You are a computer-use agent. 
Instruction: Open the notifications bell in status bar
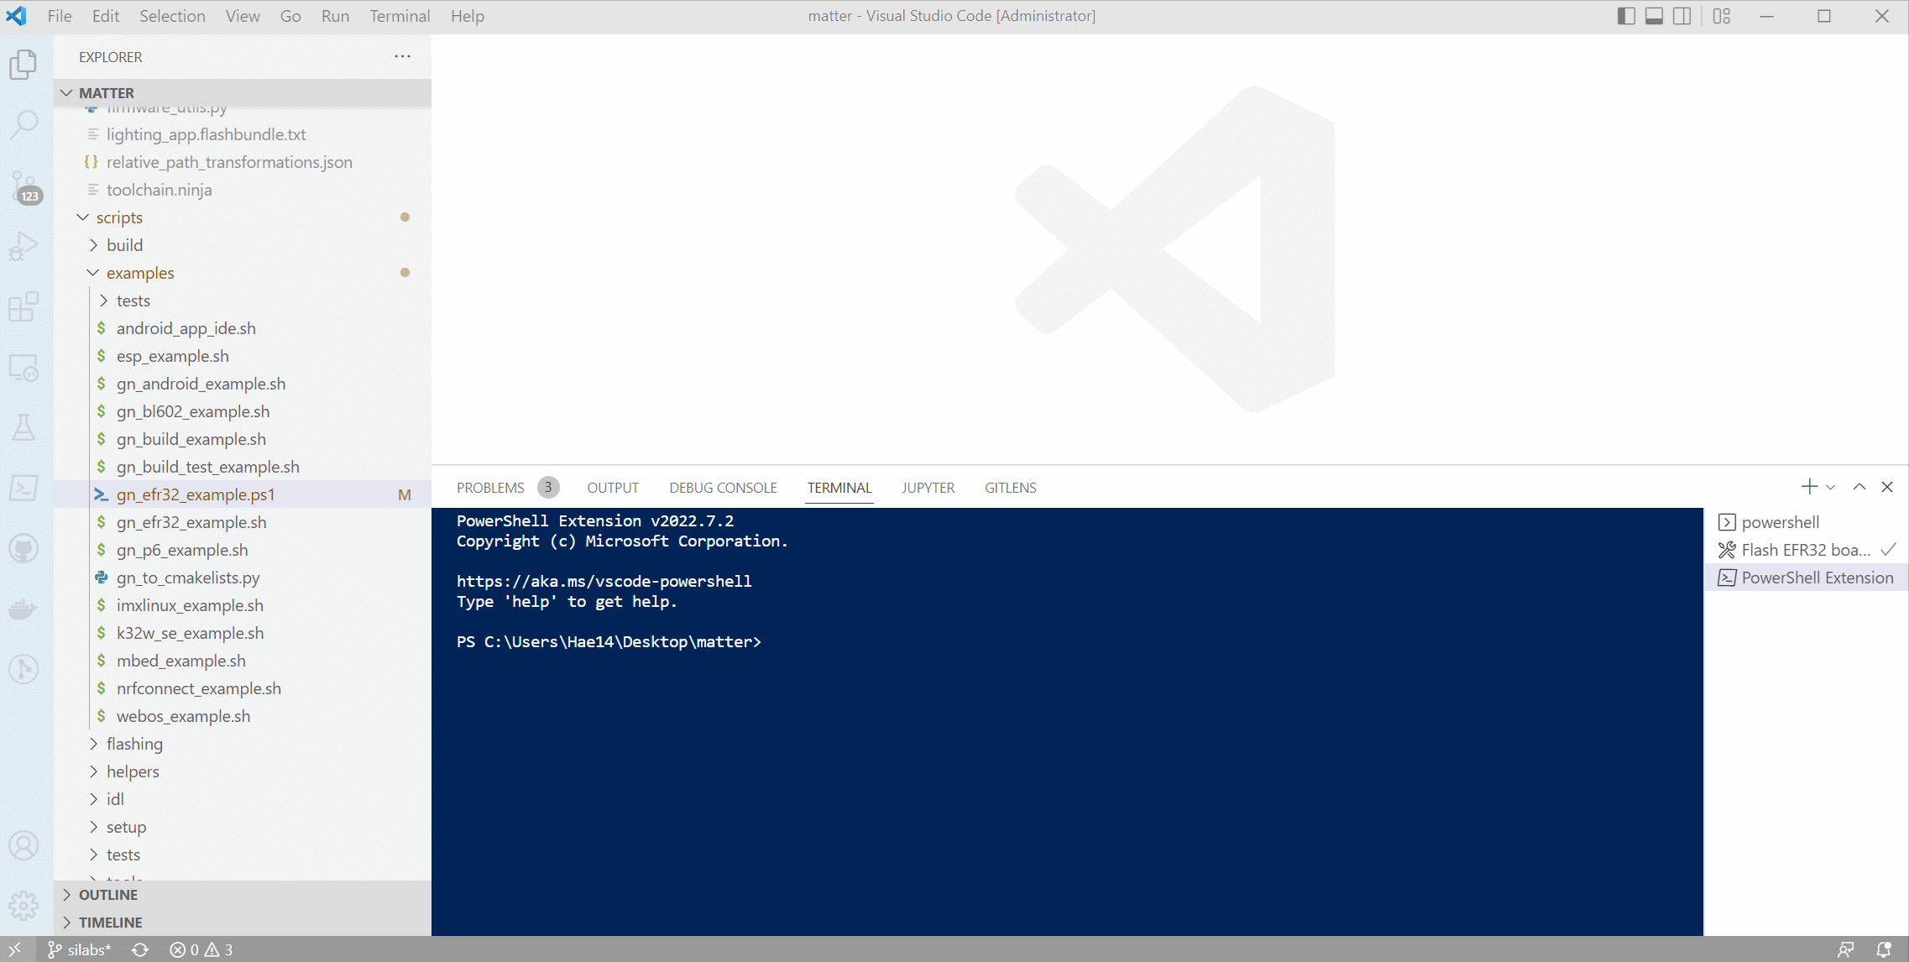tap(1884, 949)
